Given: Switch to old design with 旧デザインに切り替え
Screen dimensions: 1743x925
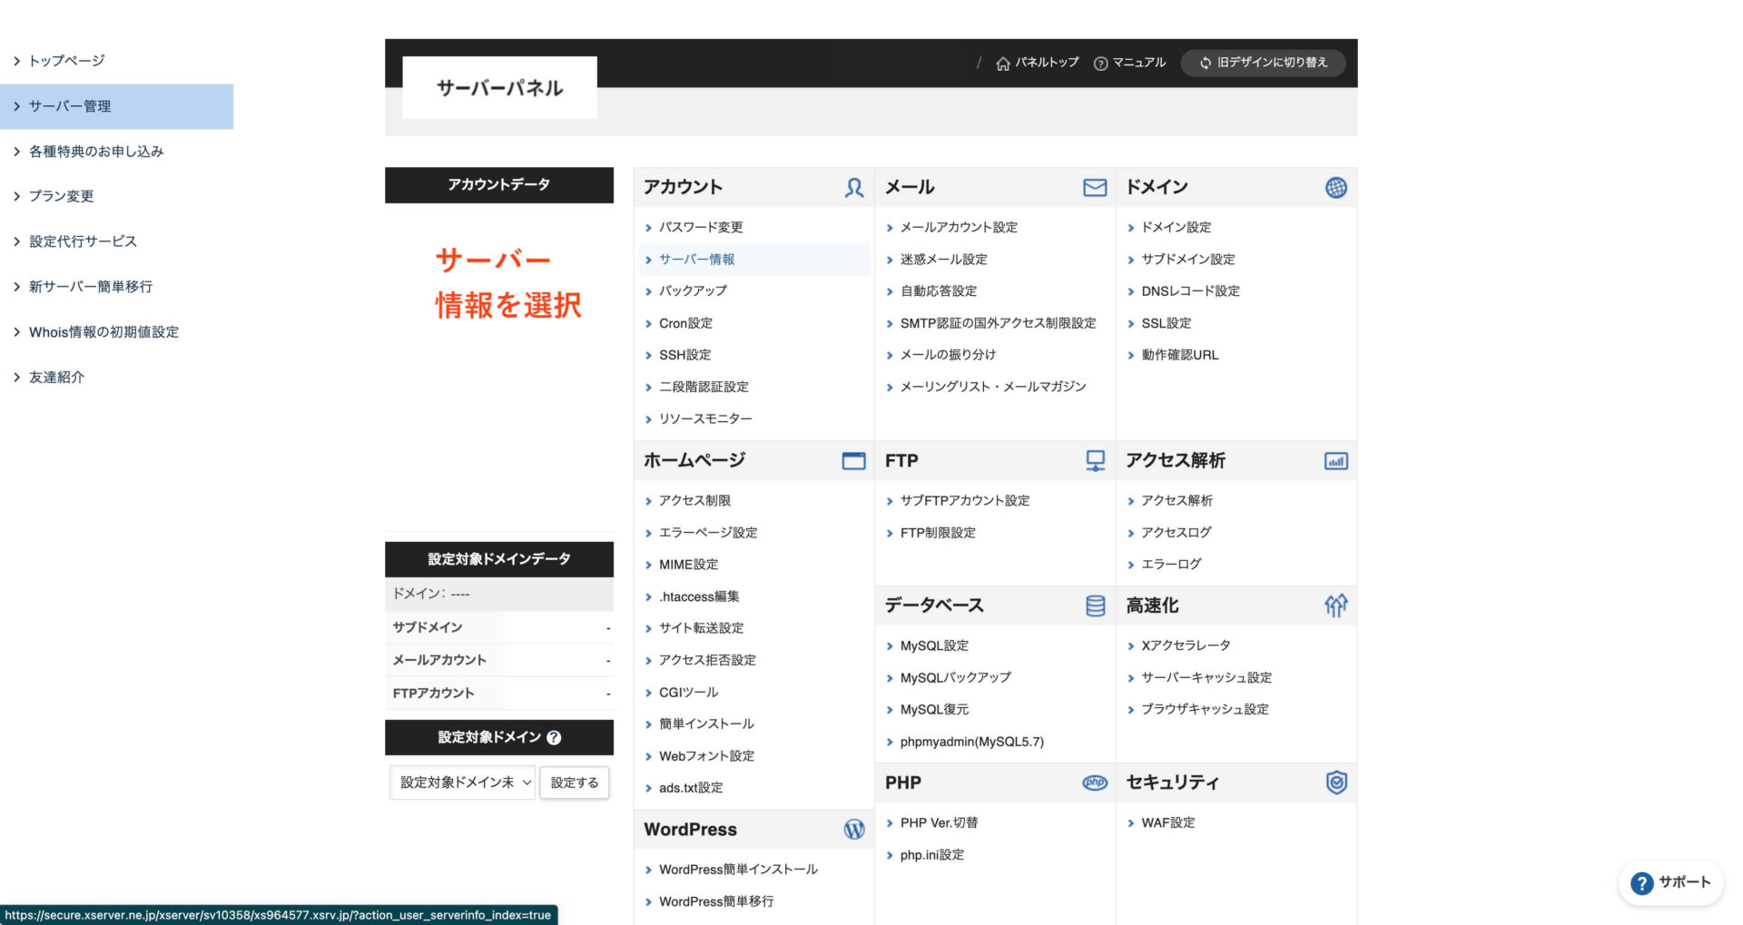Looking at the screenshot, I should tap(1263, 63).
